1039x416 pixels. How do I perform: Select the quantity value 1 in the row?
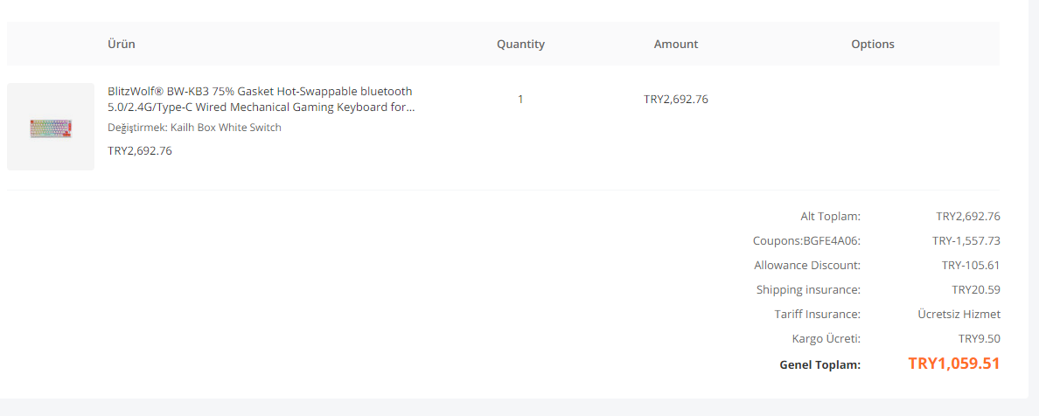point(520,100)
